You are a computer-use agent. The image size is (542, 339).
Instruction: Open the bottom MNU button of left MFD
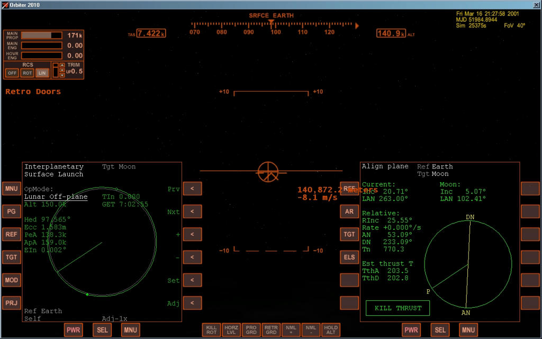[130, 329]
